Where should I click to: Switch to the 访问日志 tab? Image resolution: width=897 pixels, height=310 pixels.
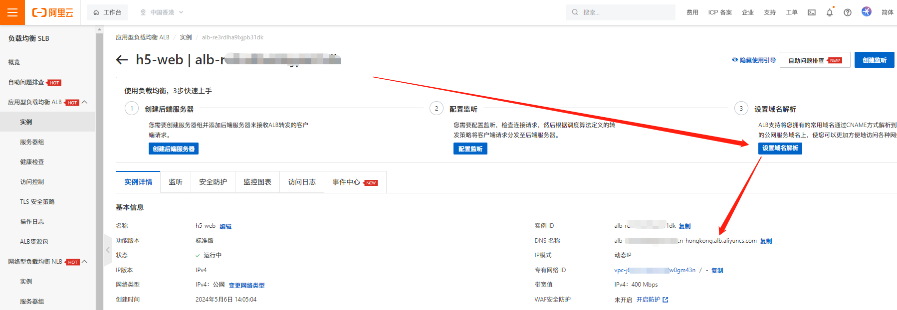[302, 182]
